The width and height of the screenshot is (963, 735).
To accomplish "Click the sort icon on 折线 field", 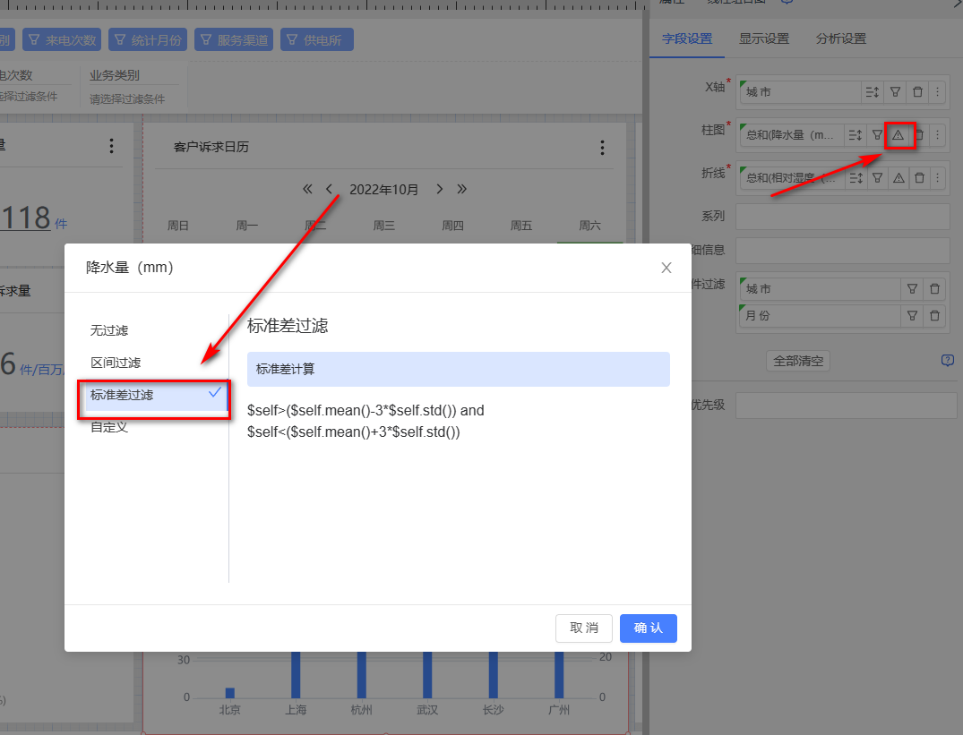I will click(854, 178).
